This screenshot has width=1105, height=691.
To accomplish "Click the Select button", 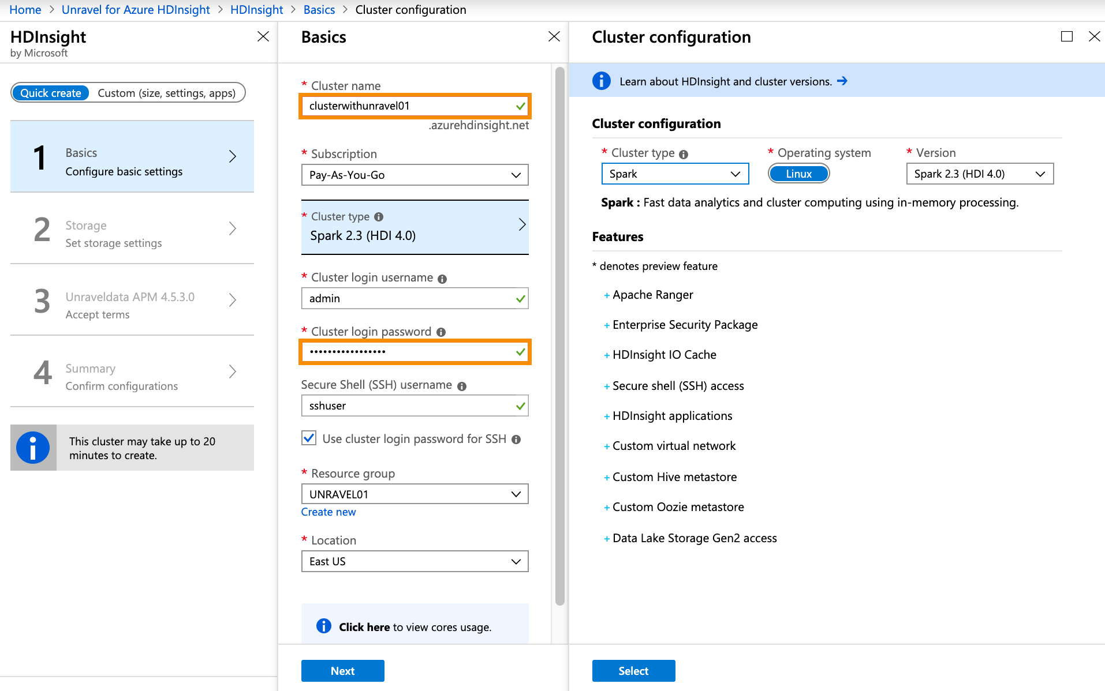I will coord(633,671).
